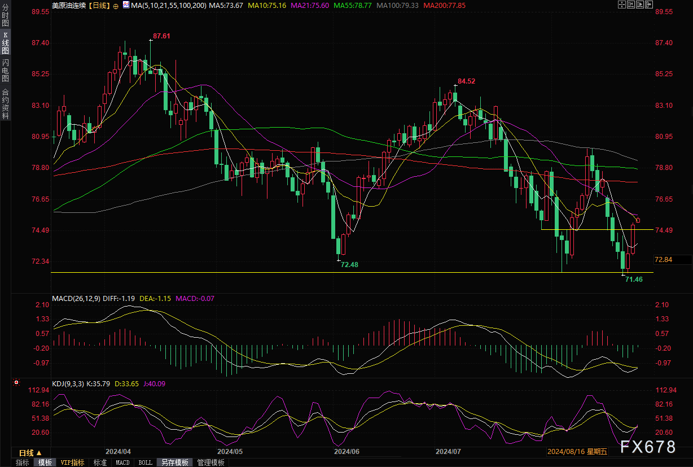Open MACD(26,12,9) indicator parameters
Image resolution: width=693 pixels, height=467 pixels.
77,298
